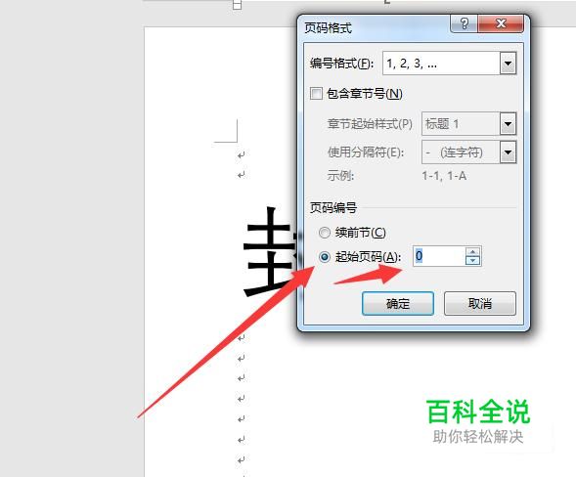
Task: Click the 页码格式 dialog title text
Action: pos(328,28)
